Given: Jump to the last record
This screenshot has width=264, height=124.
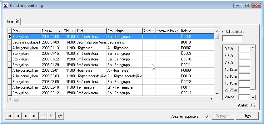Looking at the screenshot, I should coord(34,116).
